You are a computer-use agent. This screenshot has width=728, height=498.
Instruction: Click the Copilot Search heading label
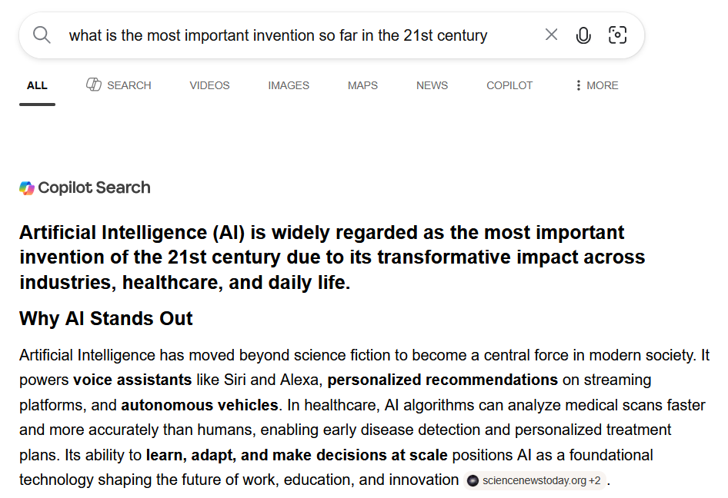point(94,188)
